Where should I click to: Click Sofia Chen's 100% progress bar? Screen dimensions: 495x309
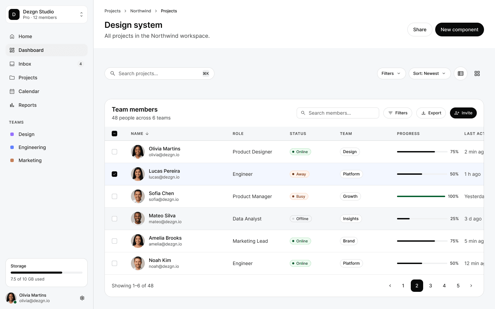pos(421,196)
